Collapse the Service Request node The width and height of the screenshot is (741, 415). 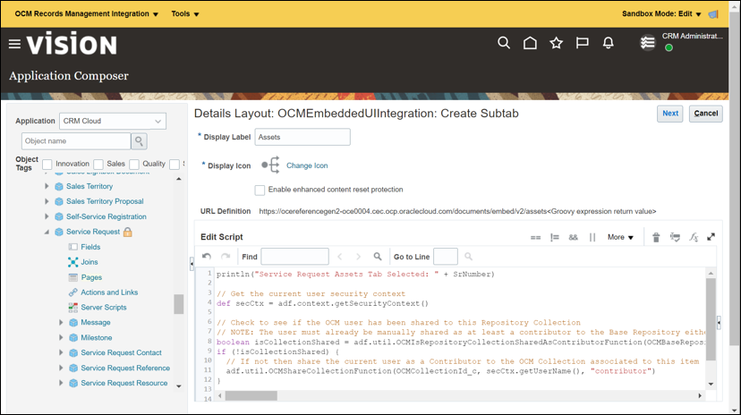(47, 232)
